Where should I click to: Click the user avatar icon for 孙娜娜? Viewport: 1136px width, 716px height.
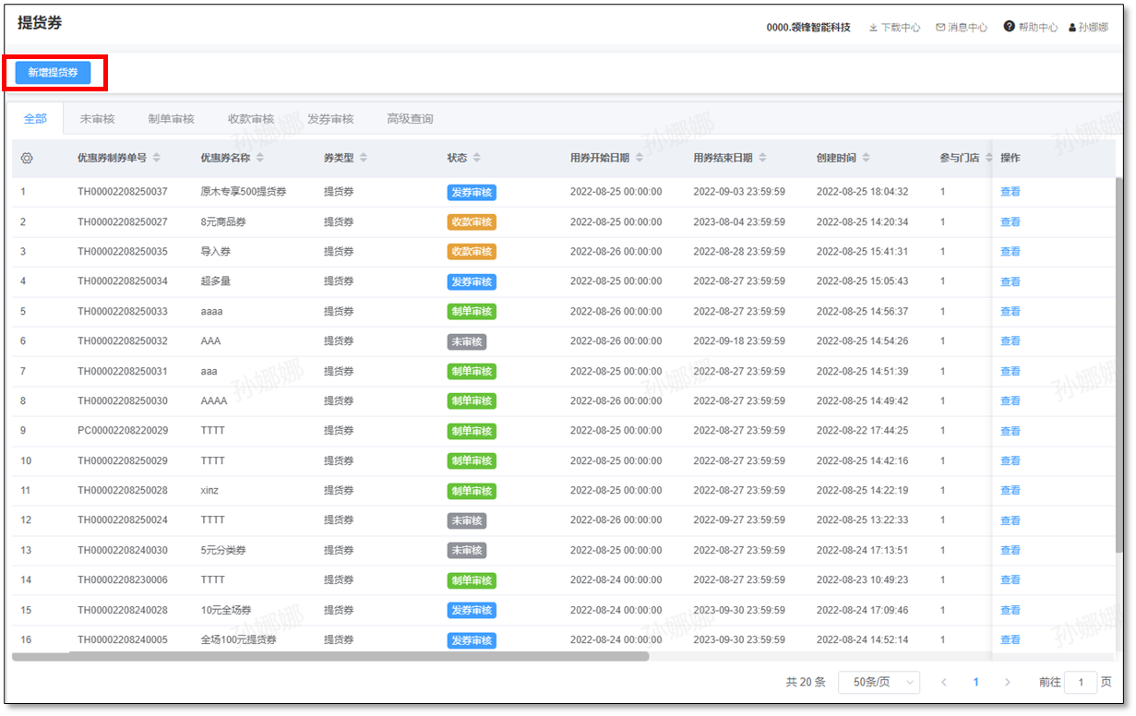pyautogui.click(x=1072, y=28)
